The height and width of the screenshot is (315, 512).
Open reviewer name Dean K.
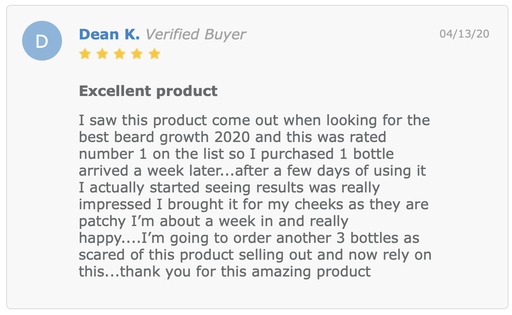click(x=109, y=34)
